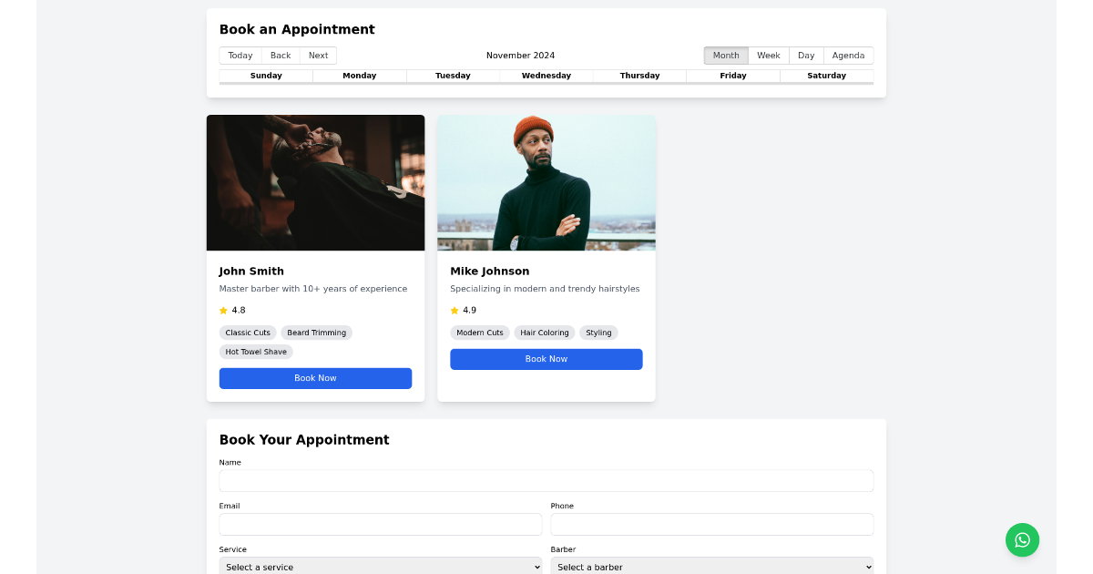Switch calendar to Month view

tap(725, 55)
